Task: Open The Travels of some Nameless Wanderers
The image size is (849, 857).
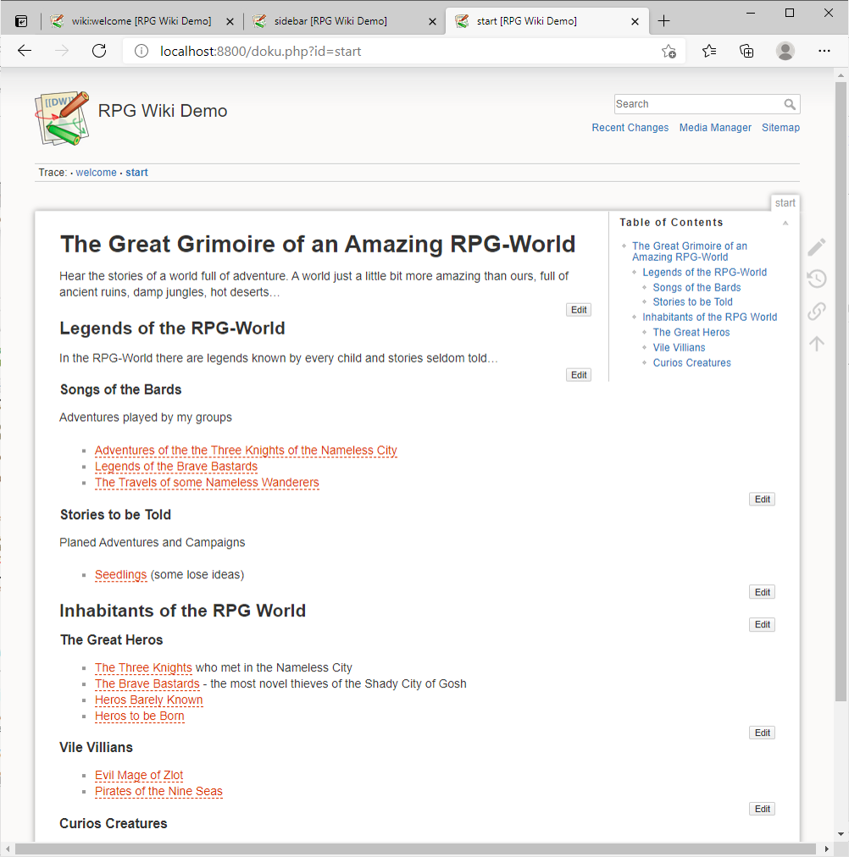Action: point(207,483)
